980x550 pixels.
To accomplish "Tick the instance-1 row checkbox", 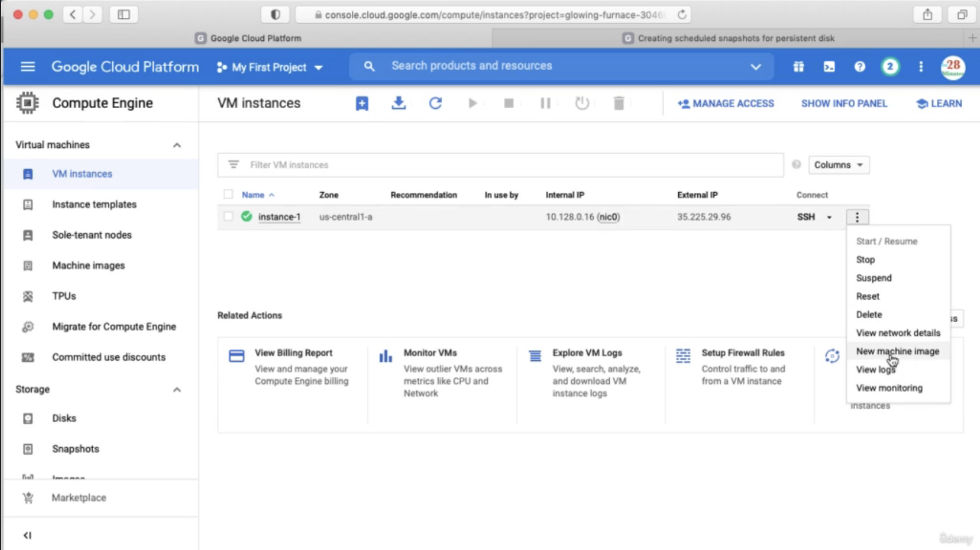I will click(x=229, y=217).
